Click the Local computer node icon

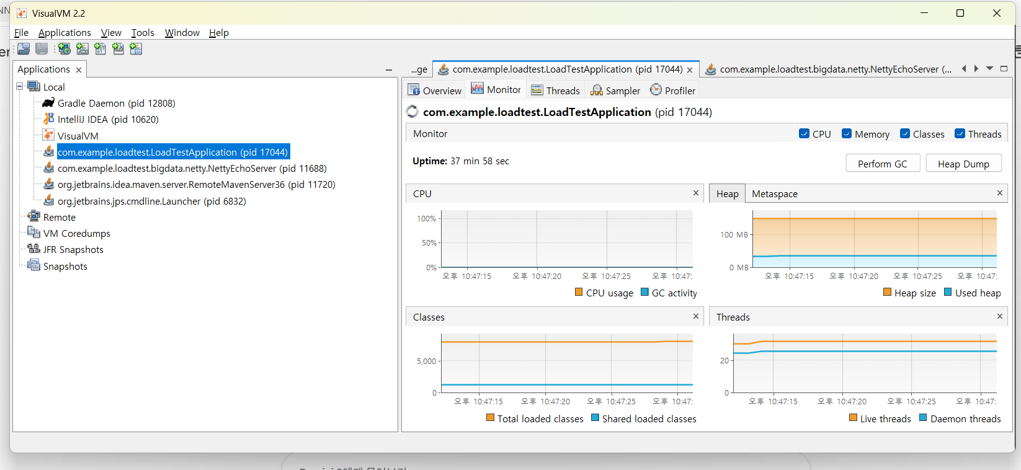tap(34, 86)
